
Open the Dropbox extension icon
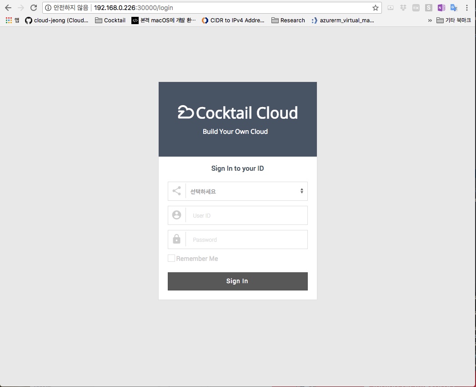click(x=403, y=8)
